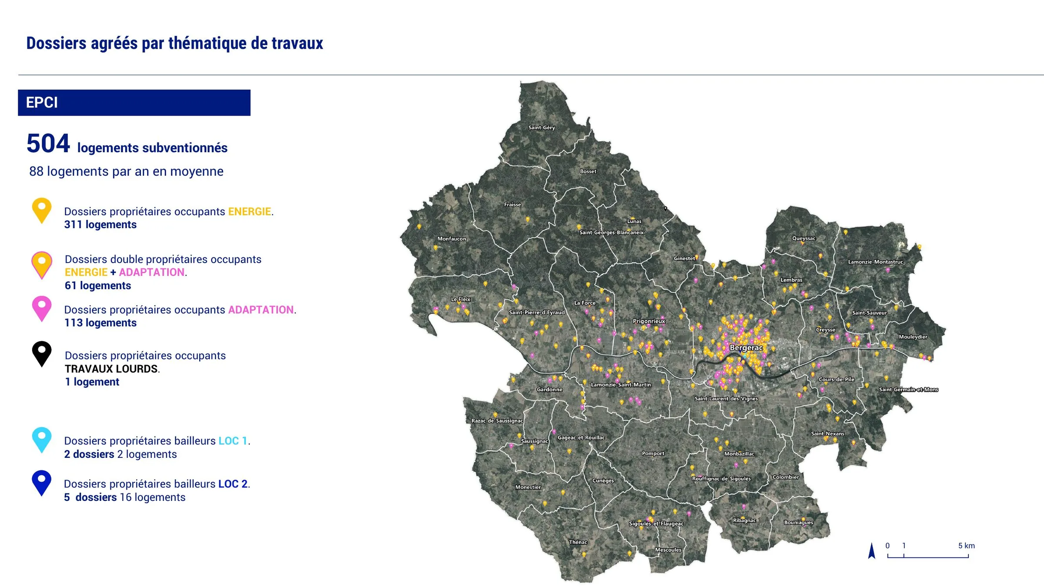Screen dimensions: 1044x587
Task: Click the Saint-Pierre-d'Eyraud map label
Action: (537, 312)
